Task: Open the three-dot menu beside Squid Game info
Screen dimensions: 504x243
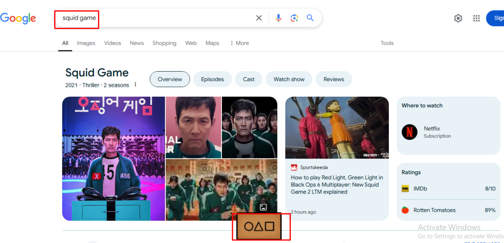Action: (x=135, y=84)
